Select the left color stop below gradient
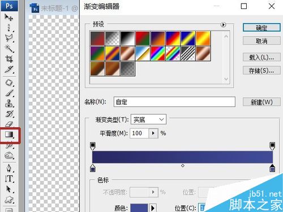283x212 pixels. pyautogui.click(x=93, y=168)
